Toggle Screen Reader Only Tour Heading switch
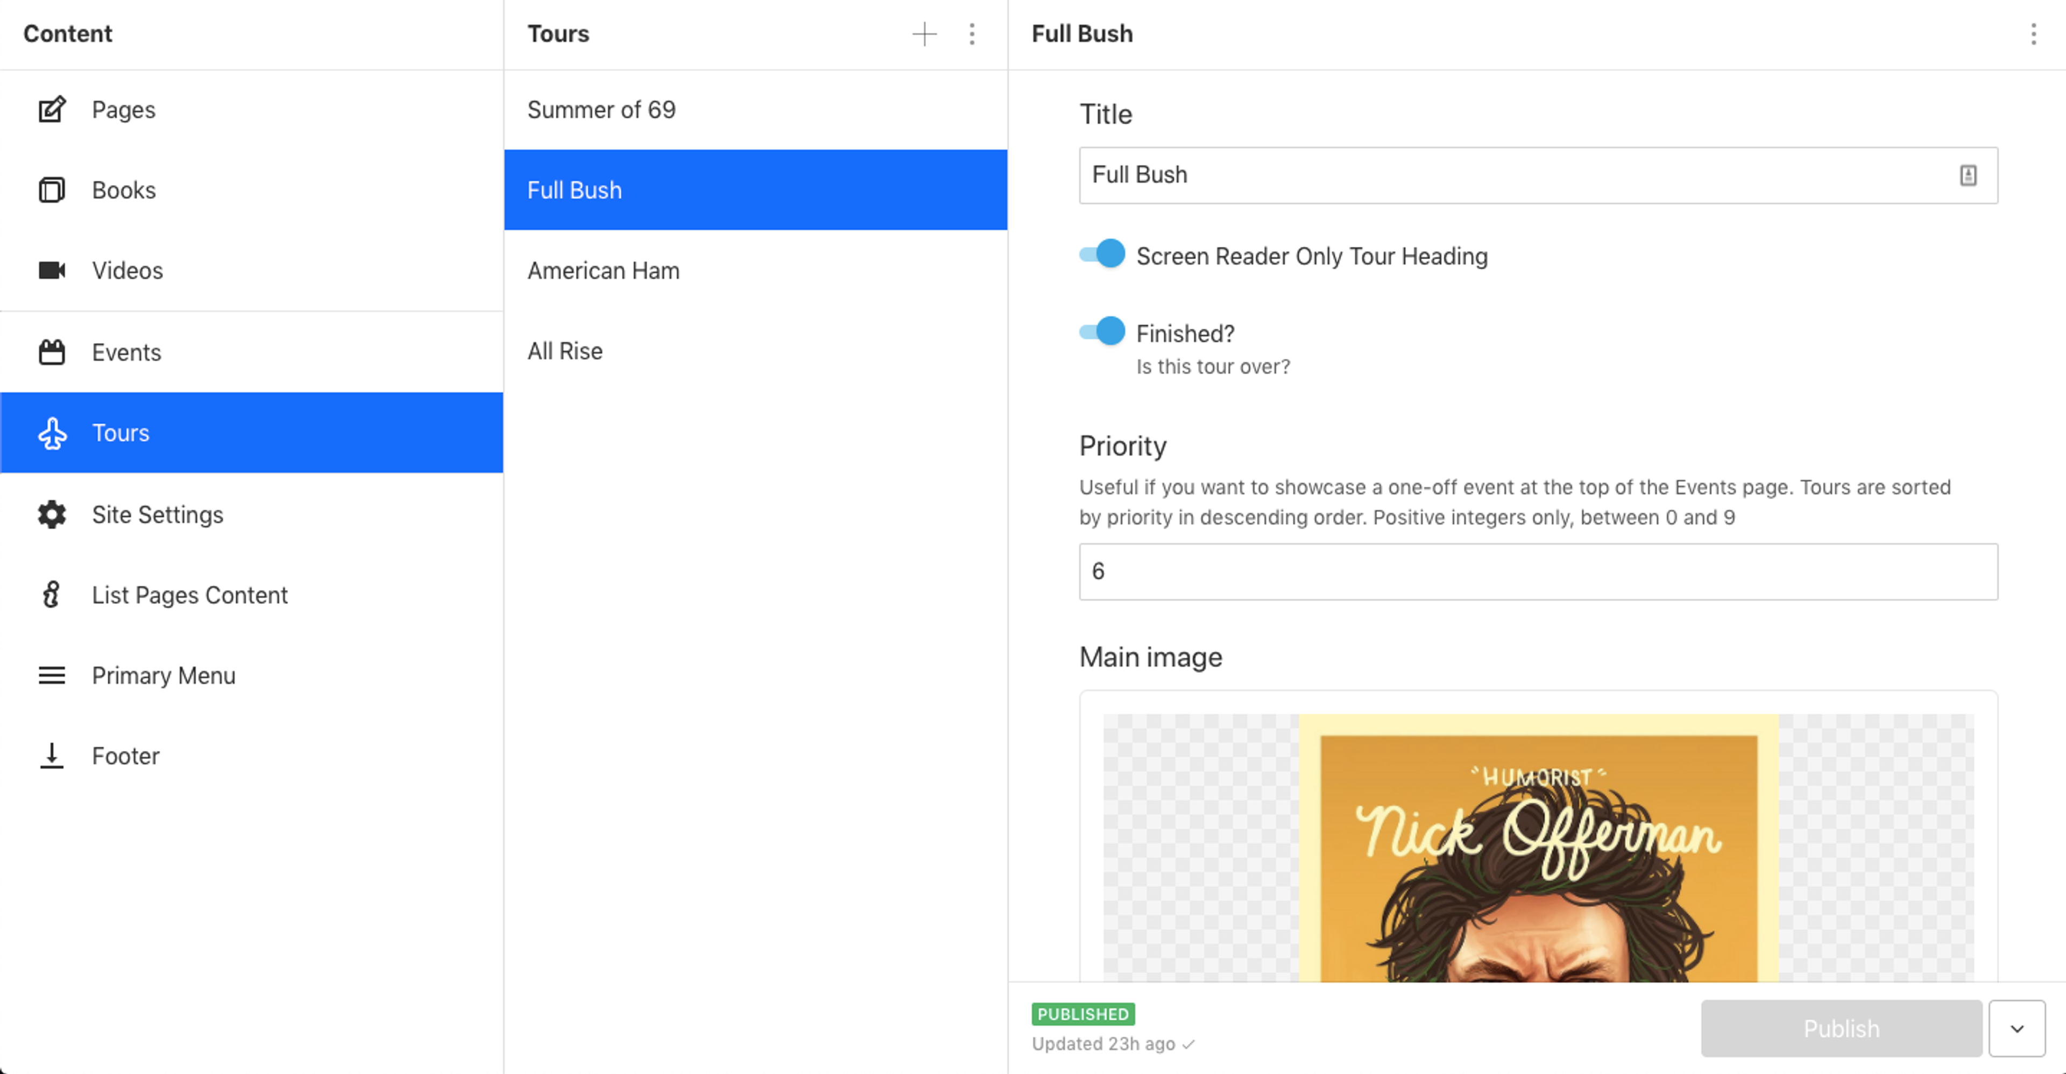Screen dimensions: 2066x1074 [x=1102, y=255]
